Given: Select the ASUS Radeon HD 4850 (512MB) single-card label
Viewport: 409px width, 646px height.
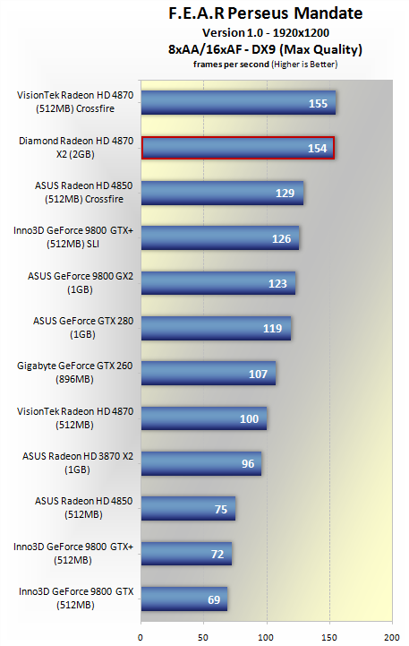Looking at the screenshot, I should pyautogui.click(x=83, y=507).
